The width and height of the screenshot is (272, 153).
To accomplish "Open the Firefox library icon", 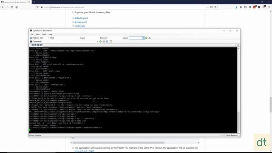I will click(241, 7).
